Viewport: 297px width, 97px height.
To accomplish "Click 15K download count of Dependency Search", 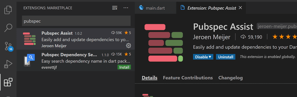I will [116, 54].
